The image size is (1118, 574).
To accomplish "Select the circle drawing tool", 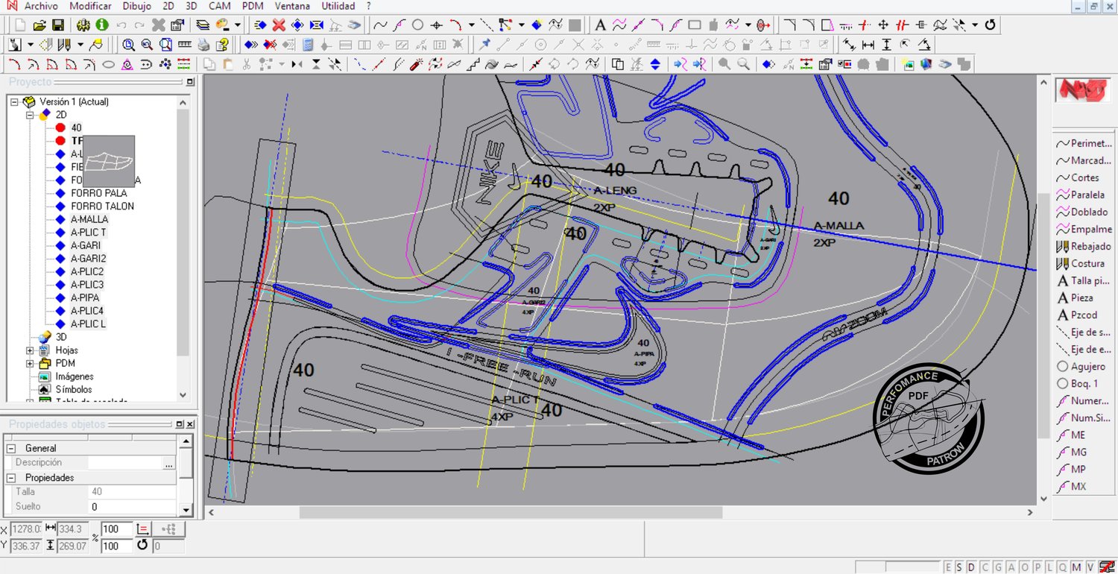I will 417,25.
